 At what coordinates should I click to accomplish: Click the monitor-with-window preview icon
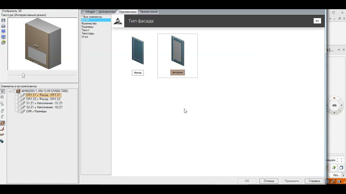pos(3,37)
